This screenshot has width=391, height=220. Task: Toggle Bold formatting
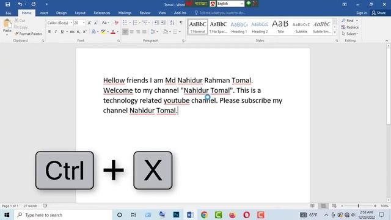point(49,32)
